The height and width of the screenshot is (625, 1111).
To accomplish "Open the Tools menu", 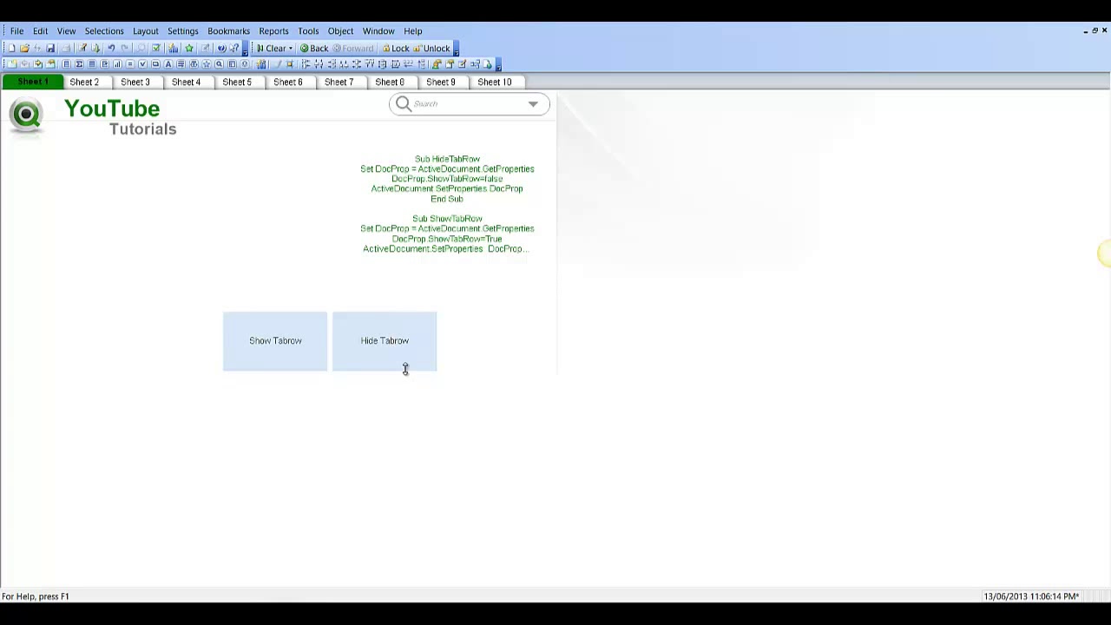I will coord(308,31).
